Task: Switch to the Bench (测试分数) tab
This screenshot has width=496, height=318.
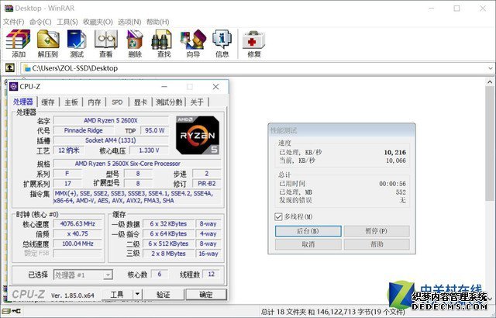Action: (169, 102)
